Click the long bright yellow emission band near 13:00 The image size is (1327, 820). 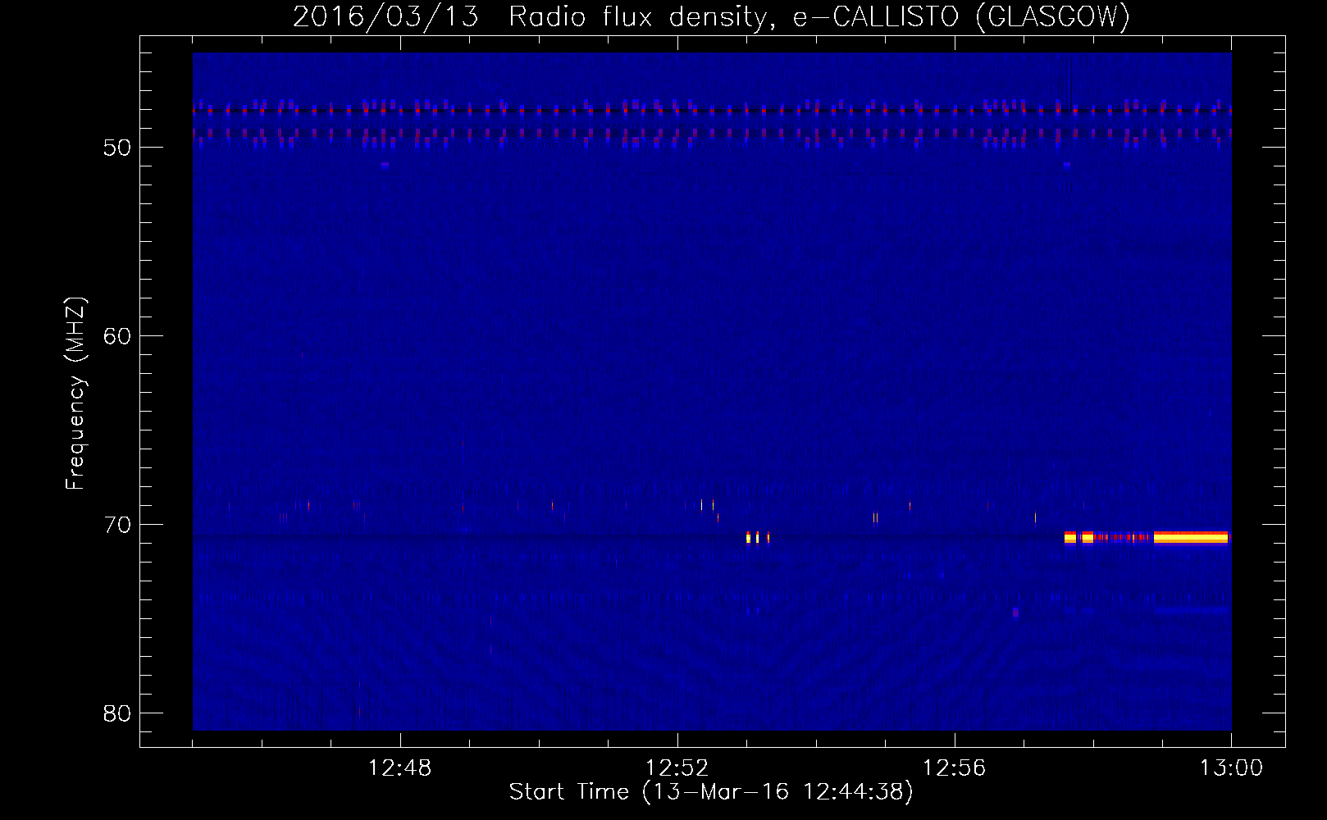click(x=1191, y=538)
